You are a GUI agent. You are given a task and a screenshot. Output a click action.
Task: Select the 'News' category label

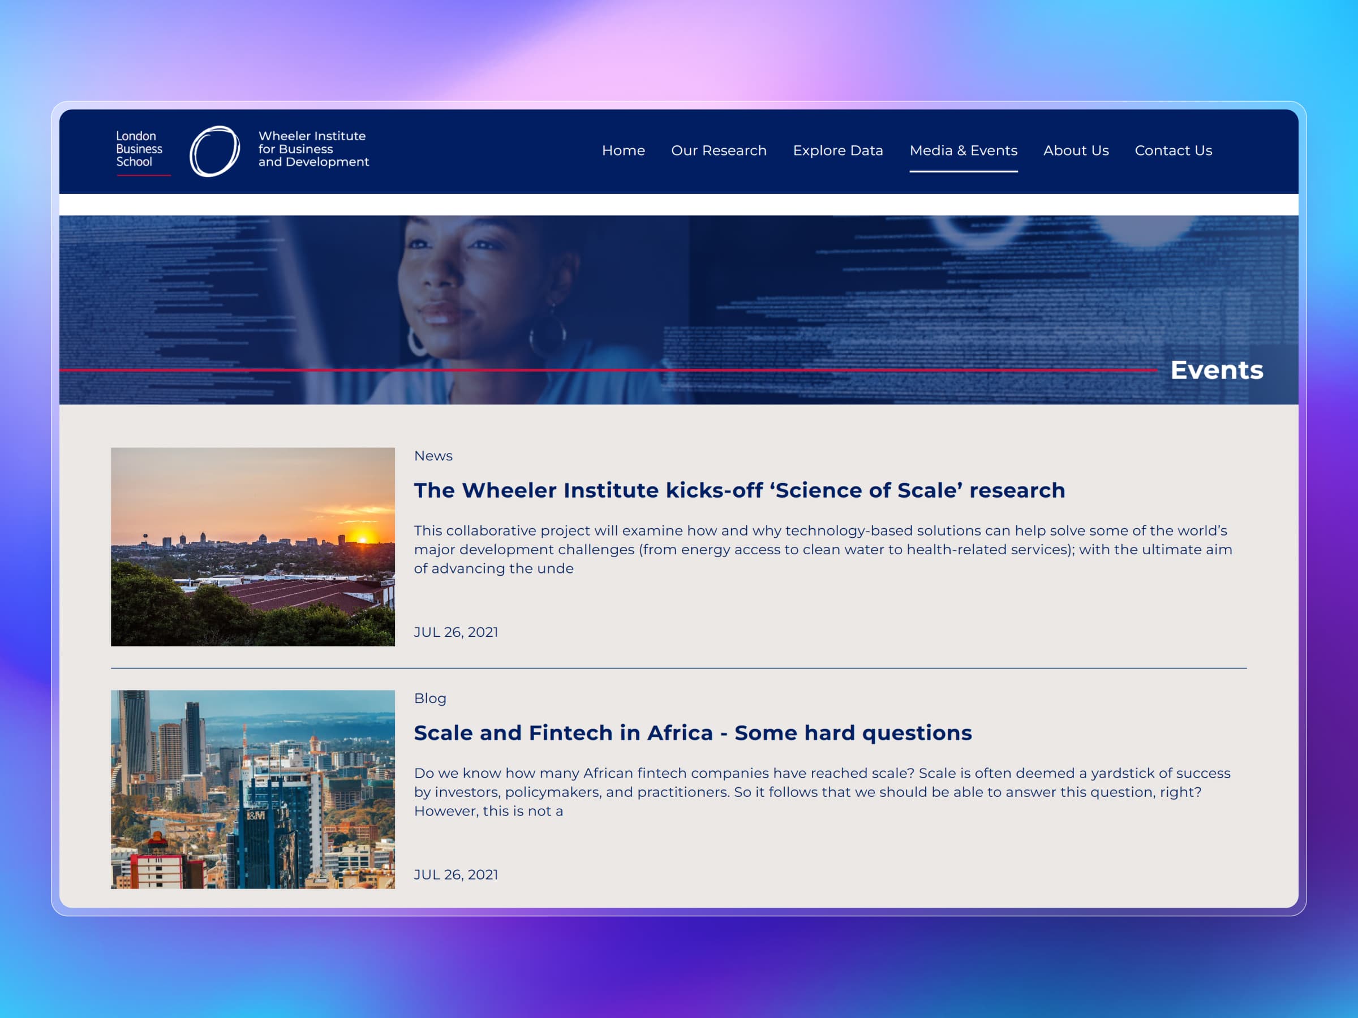click(433, 455)
